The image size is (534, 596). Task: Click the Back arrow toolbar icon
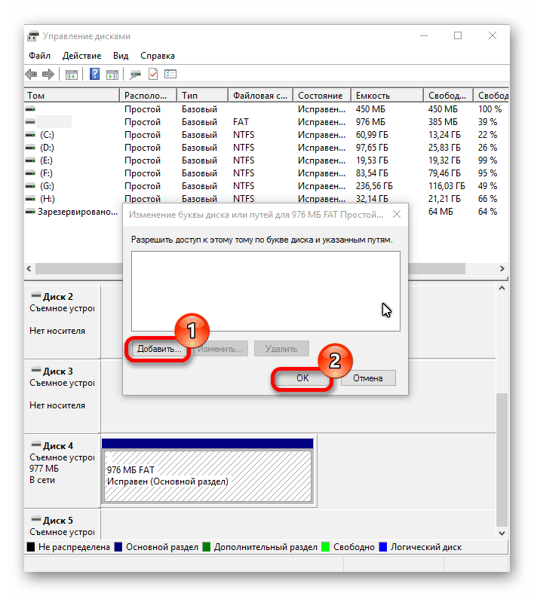31,74
